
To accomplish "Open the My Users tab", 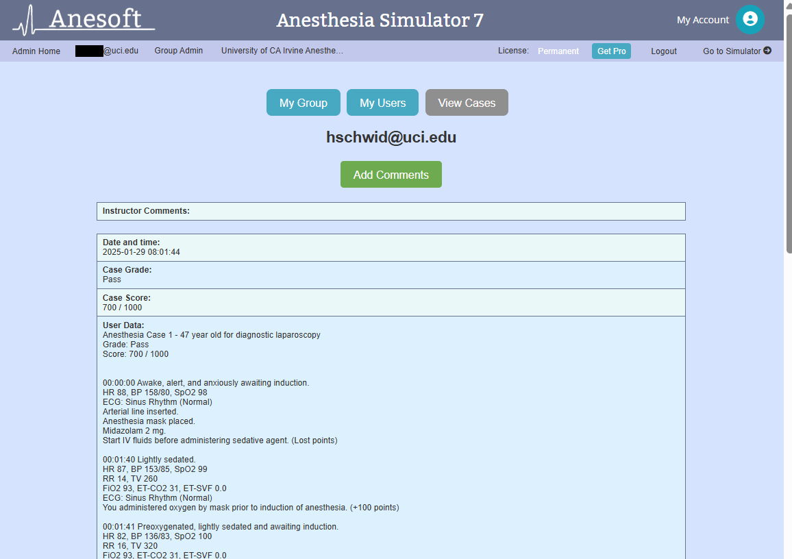I will tap(383, 103).
